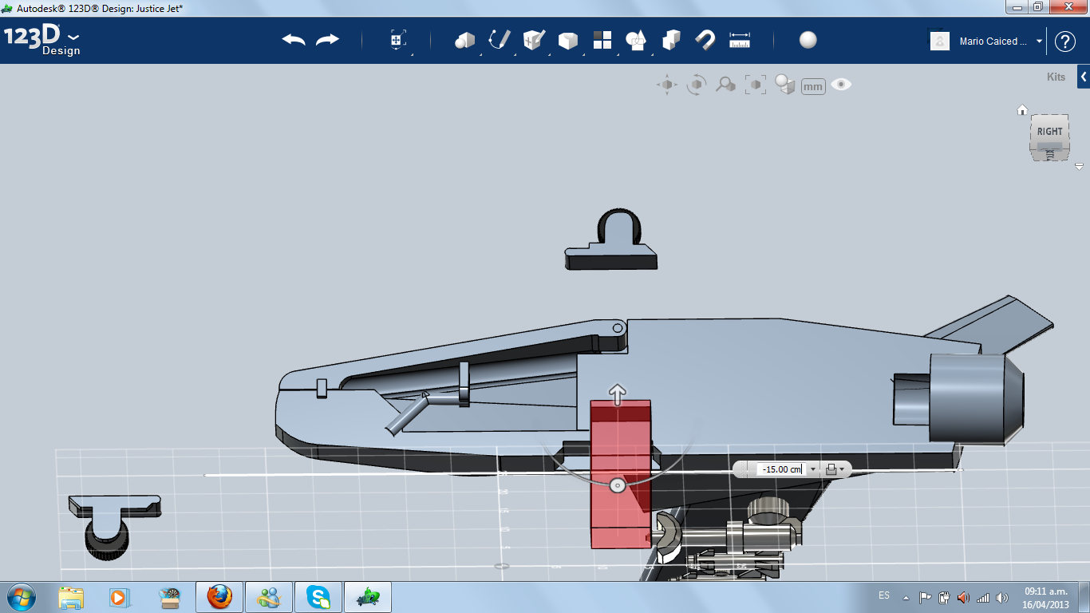1090x613 pixels.
Task: Click the ES language indicator
Action: pyautogui.click(x=884, y=596)
